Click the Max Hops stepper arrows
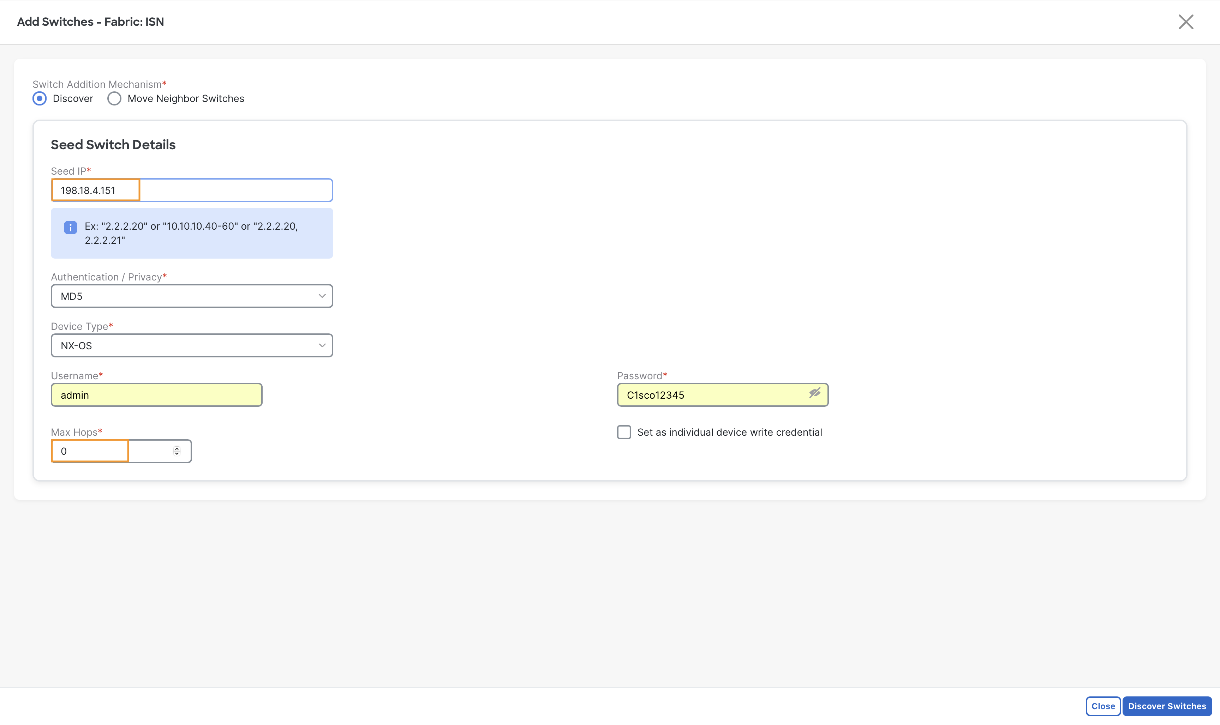This screenshot has height=725, width=1220. (177, 451)
